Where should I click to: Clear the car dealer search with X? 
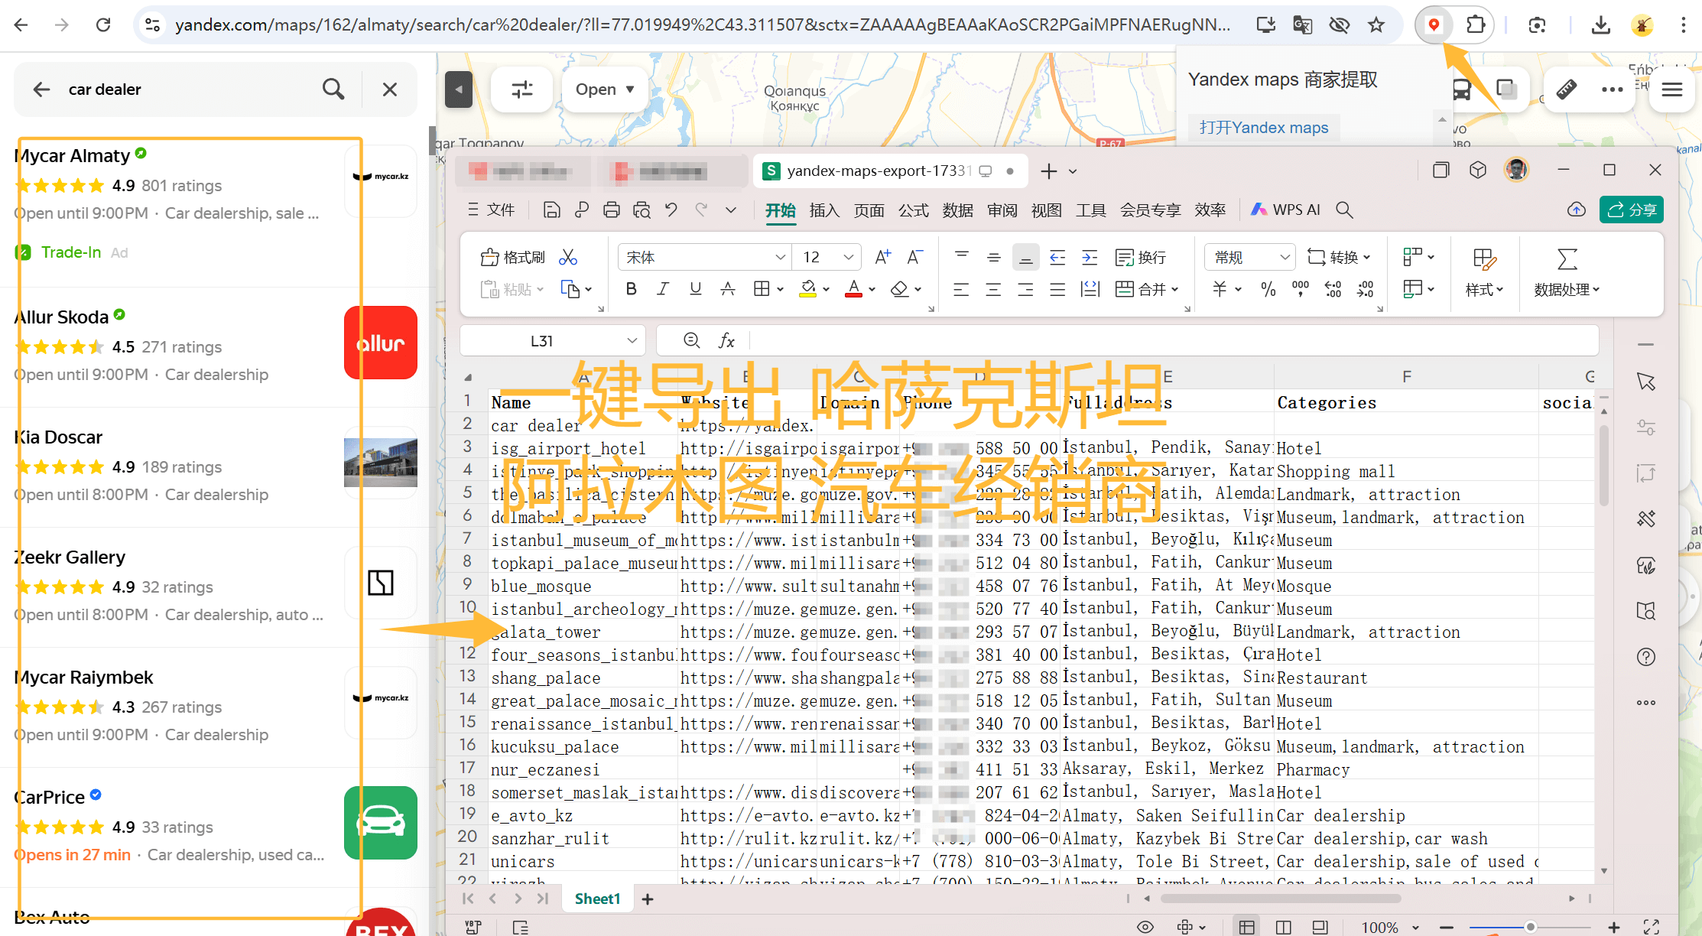point(389,89)
